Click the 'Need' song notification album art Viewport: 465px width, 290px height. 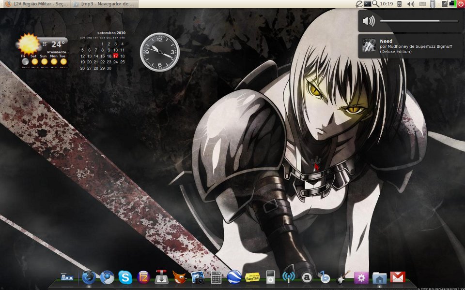point(369,45)
